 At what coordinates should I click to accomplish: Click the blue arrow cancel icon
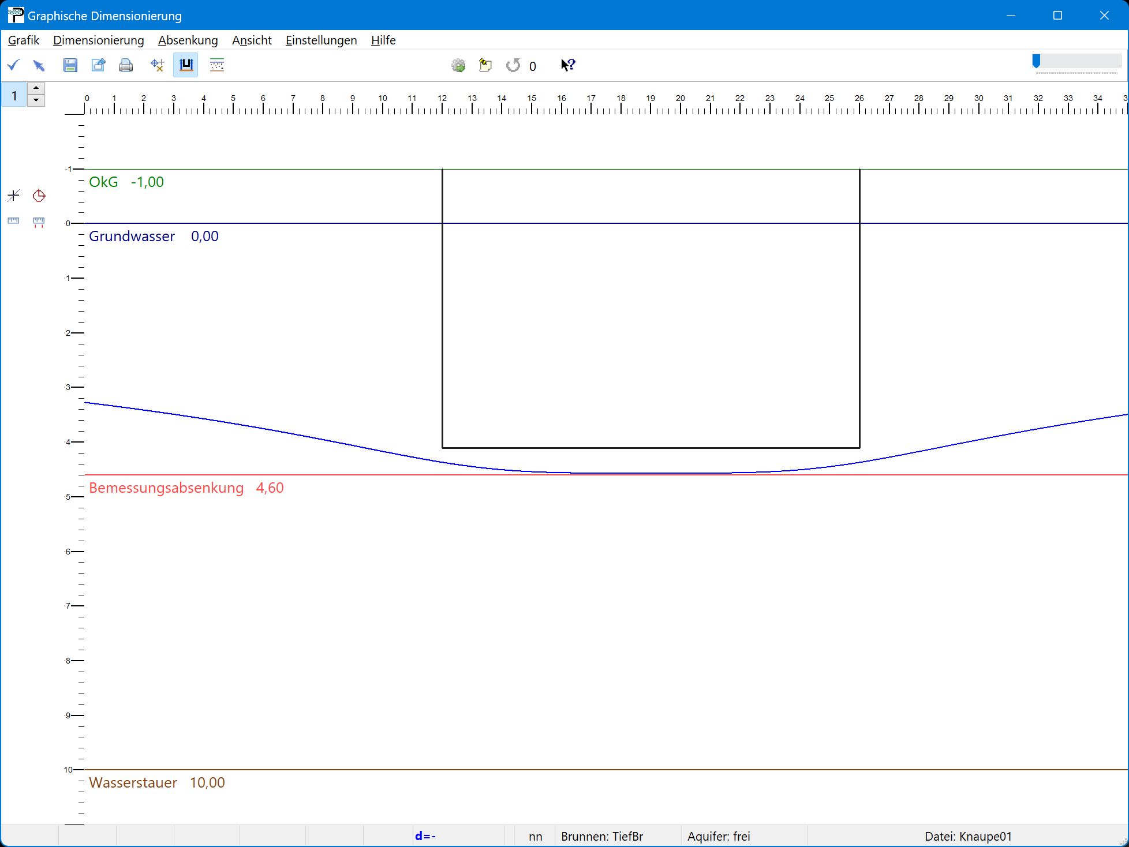(39, 65)
